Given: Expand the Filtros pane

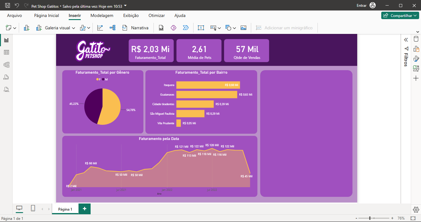Looking at the screenshot, I should 406,40.
